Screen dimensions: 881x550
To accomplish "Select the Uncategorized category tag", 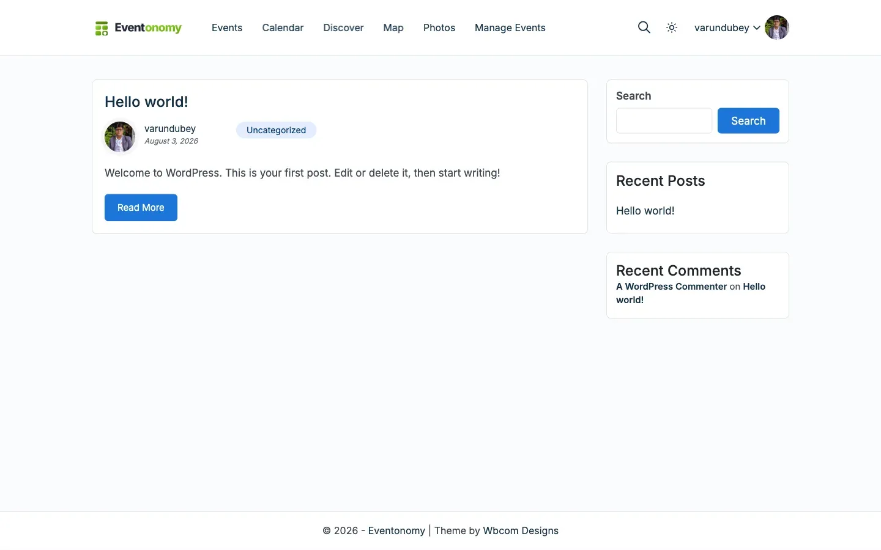I will (x=276, y=130).
